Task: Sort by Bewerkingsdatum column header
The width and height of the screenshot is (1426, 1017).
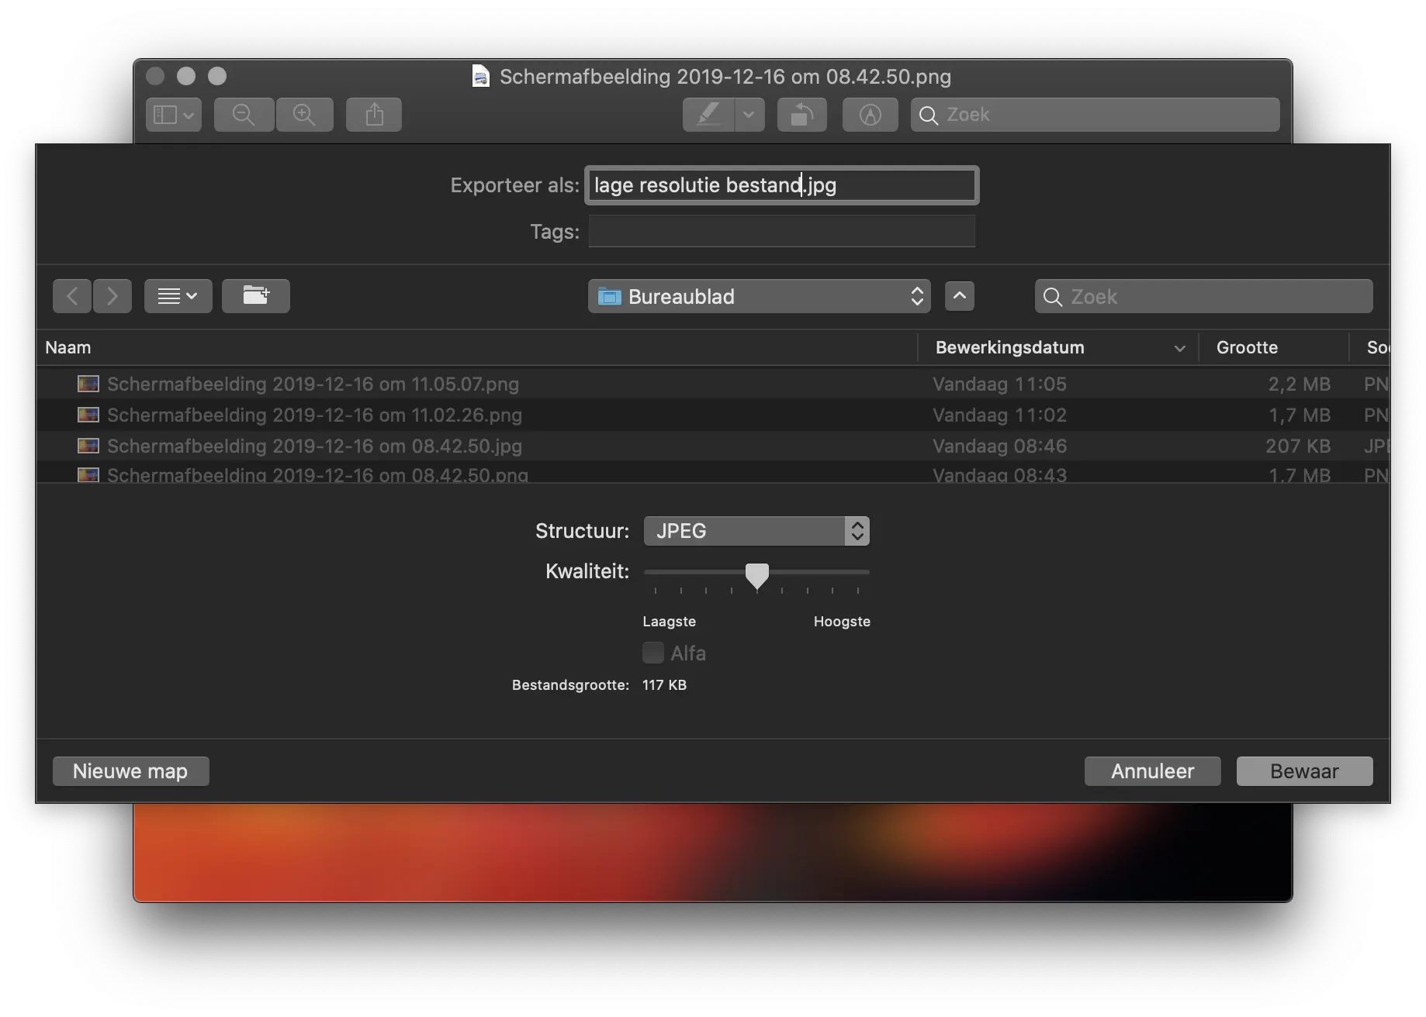Action: pos(1009,347)
